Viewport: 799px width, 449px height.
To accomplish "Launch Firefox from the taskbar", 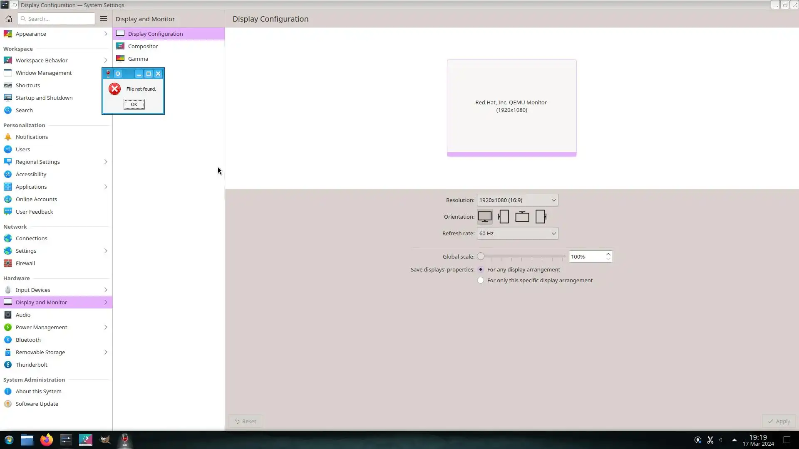I will point(47,440).
